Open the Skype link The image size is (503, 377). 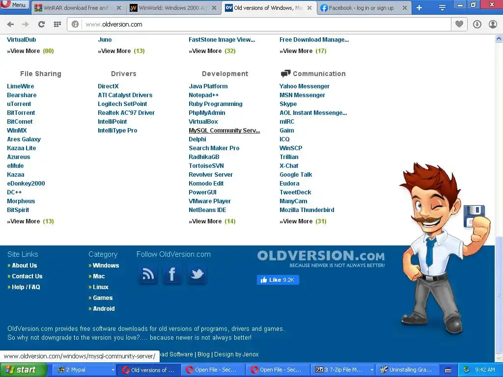pos(288,104)
